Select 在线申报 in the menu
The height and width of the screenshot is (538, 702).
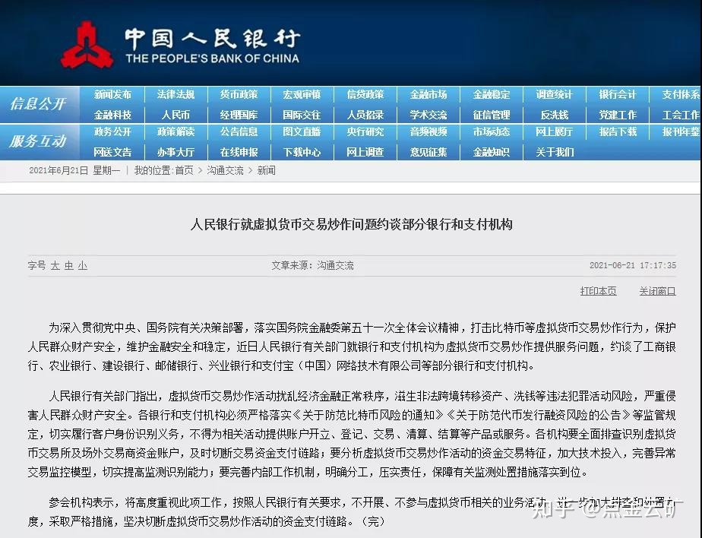239,152
